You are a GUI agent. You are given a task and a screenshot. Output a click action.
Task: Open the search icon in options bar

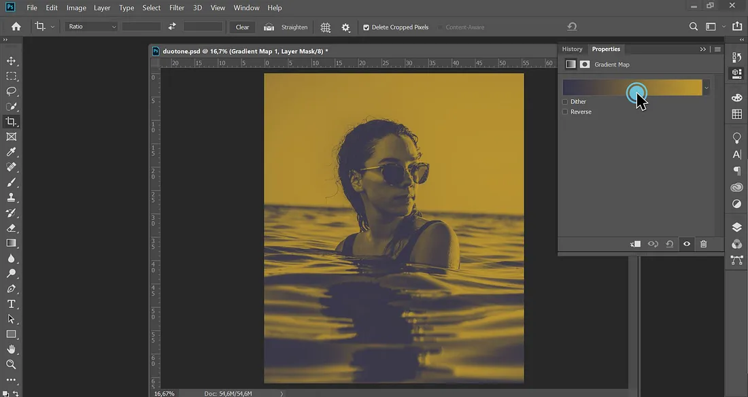[x=693, y=27]
